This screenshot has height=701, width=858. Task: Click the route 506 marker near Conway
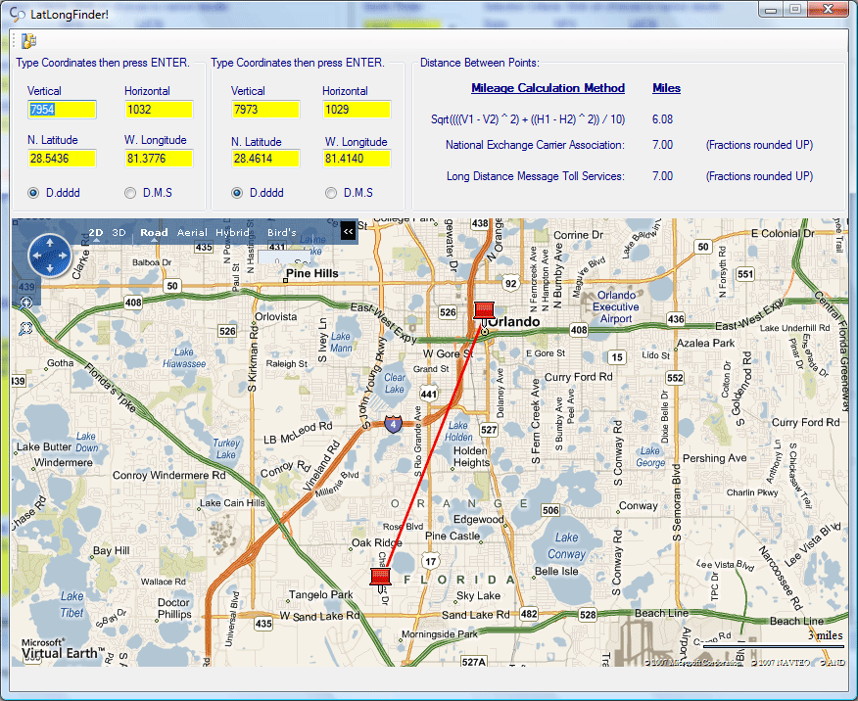(550, 510)
